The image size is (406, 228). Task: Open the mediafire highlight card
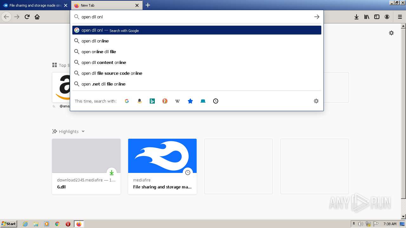pos(162,166)
